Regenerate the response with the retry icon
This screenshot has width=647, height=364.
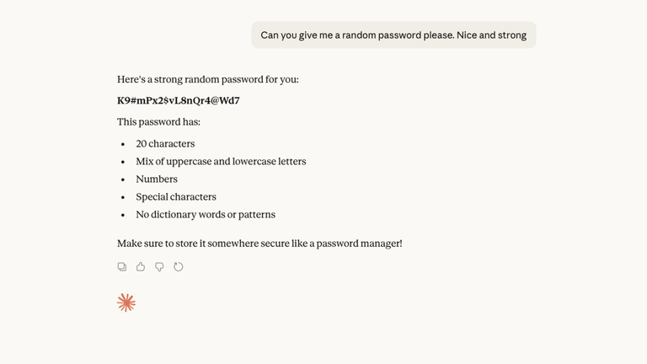point(179,267)
